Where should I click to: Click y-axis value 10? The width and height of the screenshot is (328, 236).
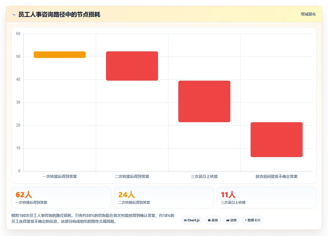point(18,148)
